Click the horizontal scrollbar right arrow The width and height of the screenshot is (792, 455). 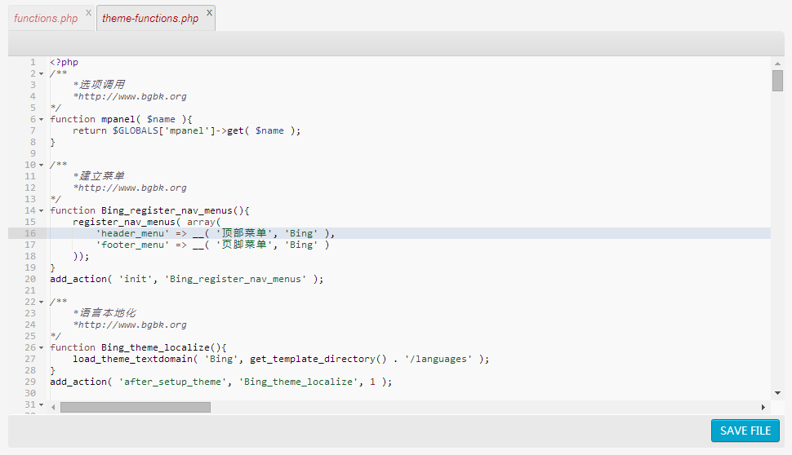tap(763, 407)
